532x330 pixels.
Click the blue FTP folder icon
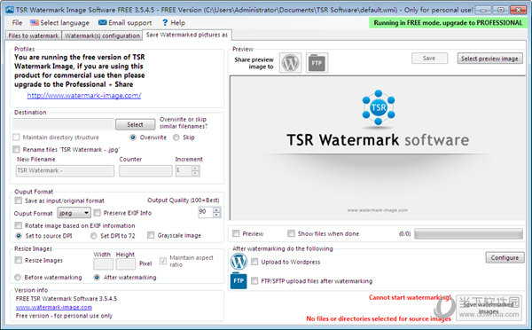[239, 281]
